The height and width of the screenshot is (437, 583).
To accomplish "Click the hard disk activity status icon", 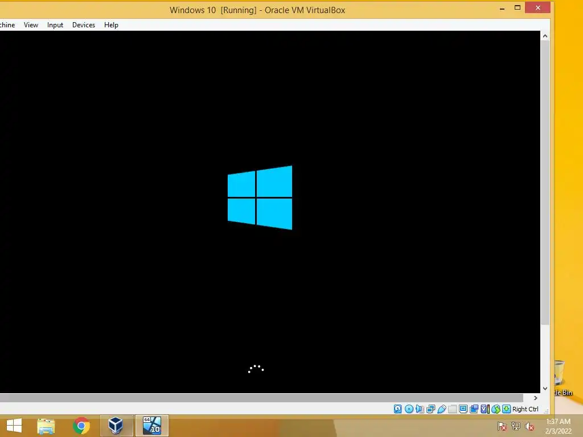I will click(397, 409).
